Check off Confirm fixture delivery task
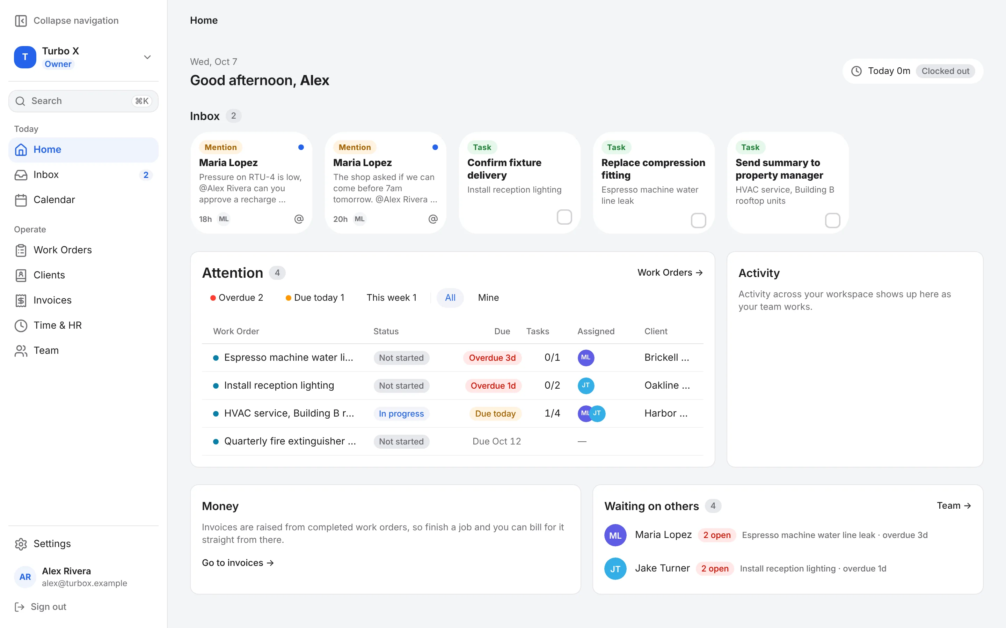 [564, 217]
